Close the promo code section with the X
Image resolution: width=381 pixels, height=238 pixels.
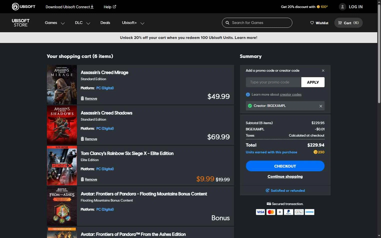point(323,71)
